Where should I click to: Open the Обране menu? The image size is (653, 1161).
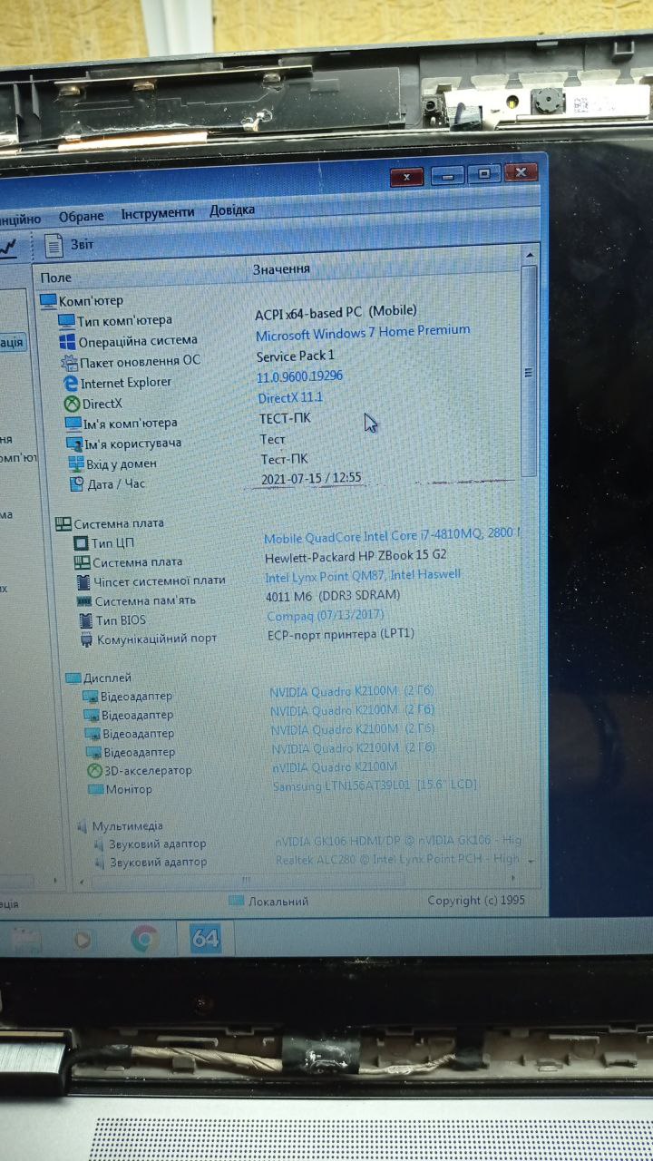(x=82, y=216)
